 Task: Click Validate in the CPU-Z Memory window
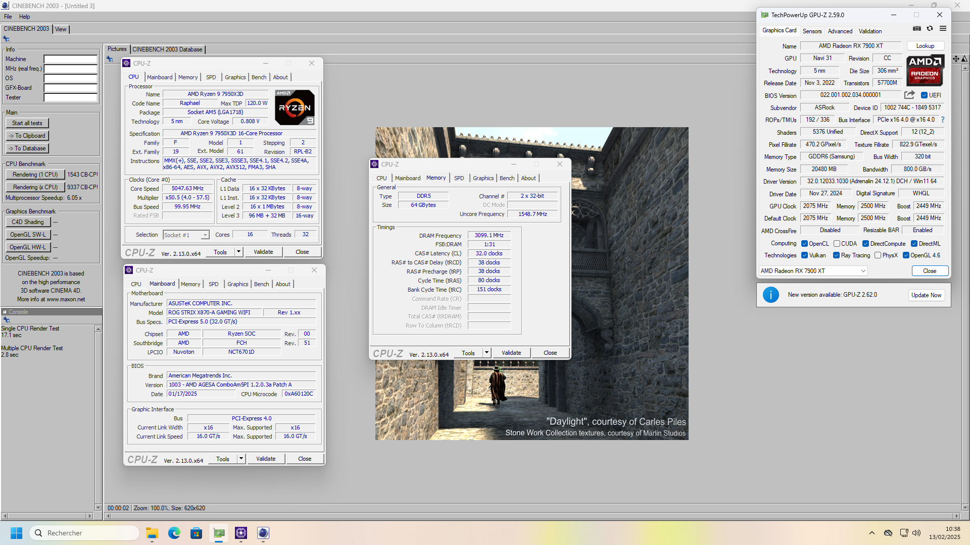(x=511, y=353)
